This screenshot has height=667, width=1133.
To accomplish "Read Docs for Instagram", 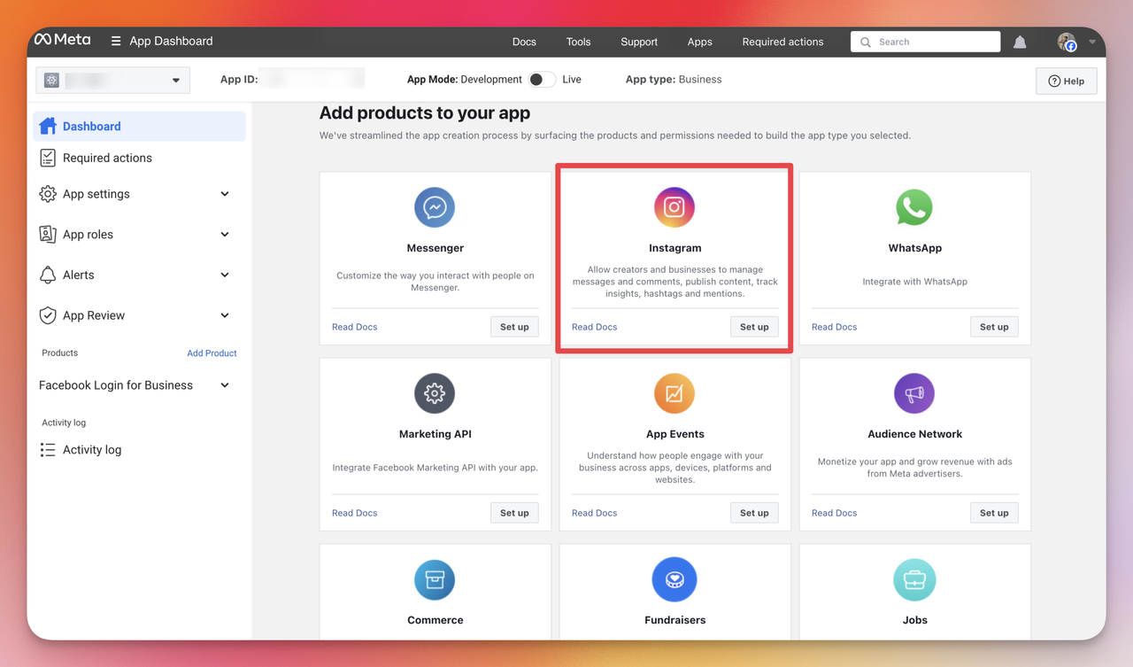I will 594,327.
